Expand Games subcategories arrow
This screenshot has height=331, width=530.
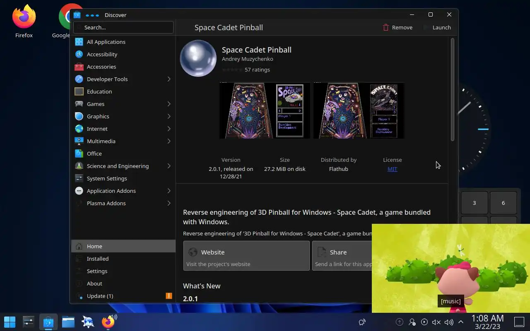(169, 104)
